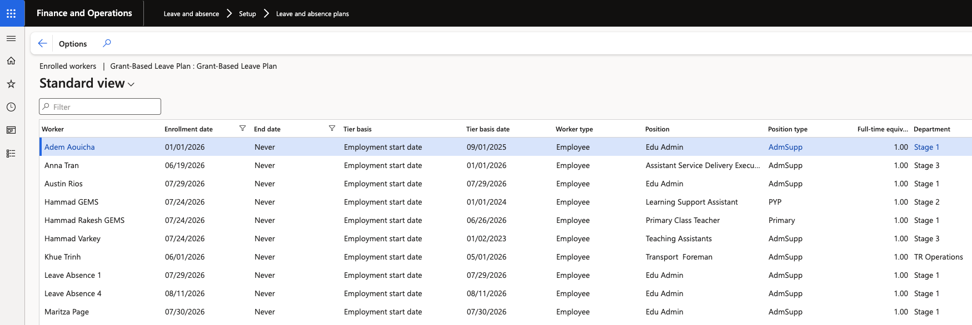Image resolution: width=972 pixels, height=325 pixels.
Task: Go to the Home icon in sidebar
Action: 11,61
